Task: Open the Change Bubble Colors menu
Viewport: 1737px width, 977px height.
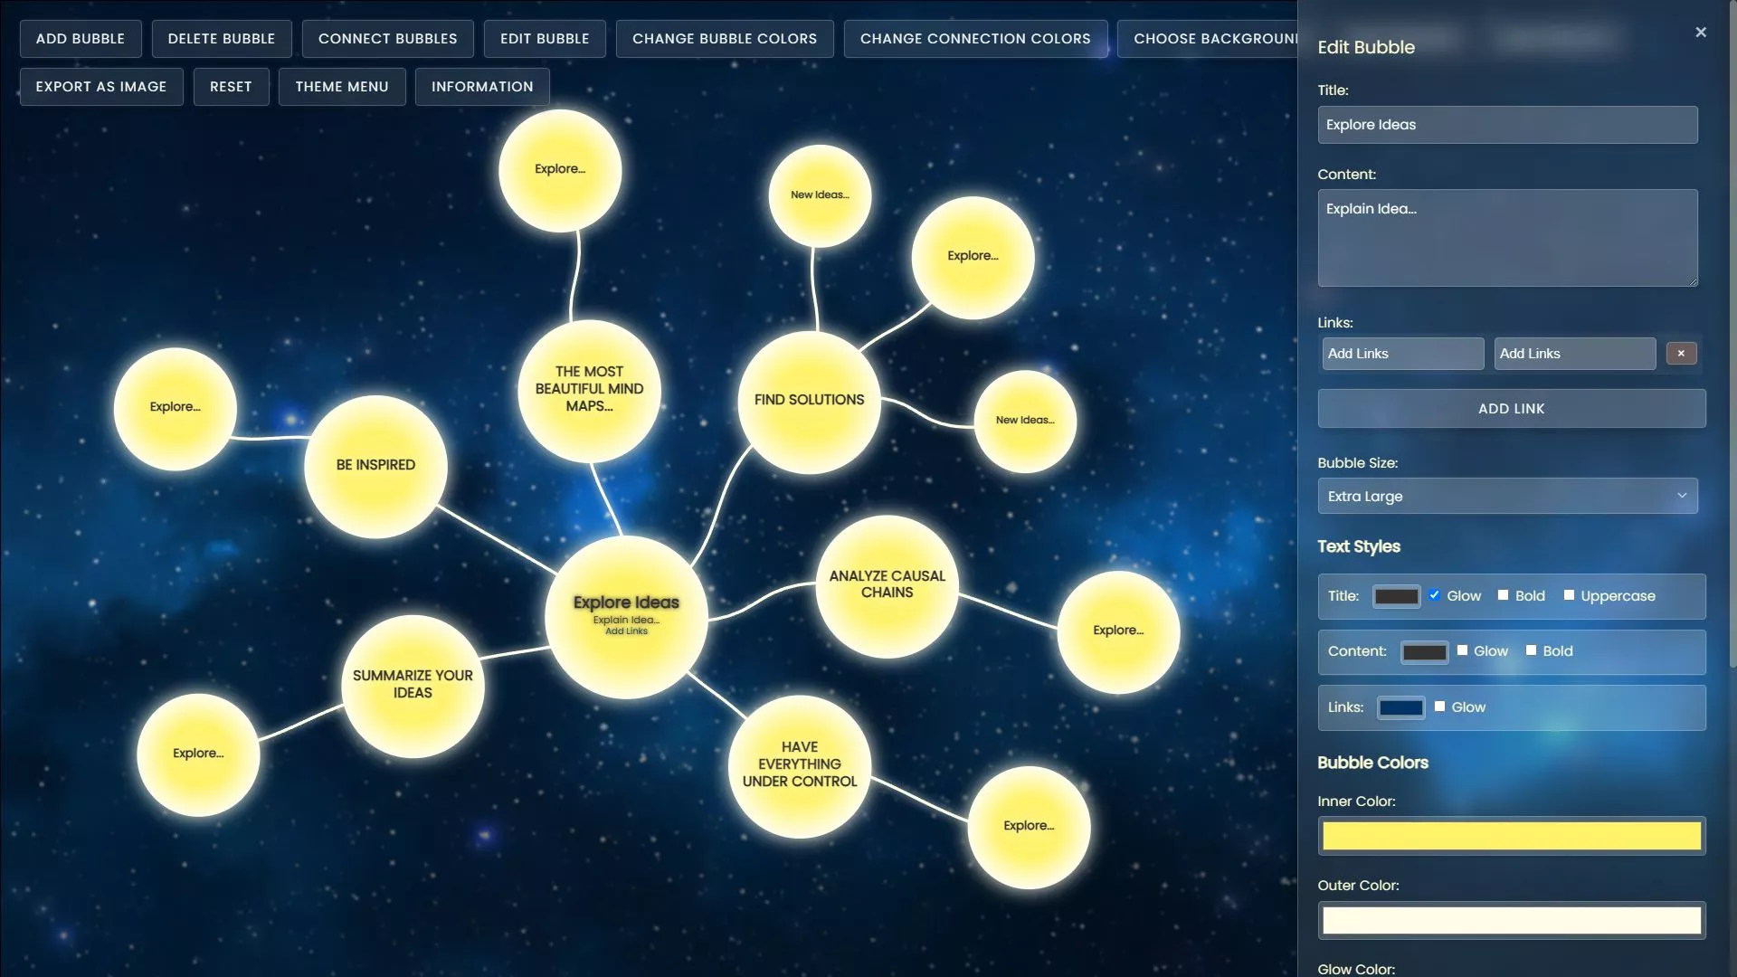Action: pos(724,39)
